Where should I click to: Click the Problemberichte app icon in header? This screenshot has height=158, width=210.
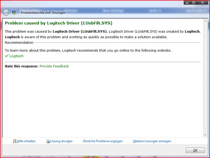pos(14,12)
